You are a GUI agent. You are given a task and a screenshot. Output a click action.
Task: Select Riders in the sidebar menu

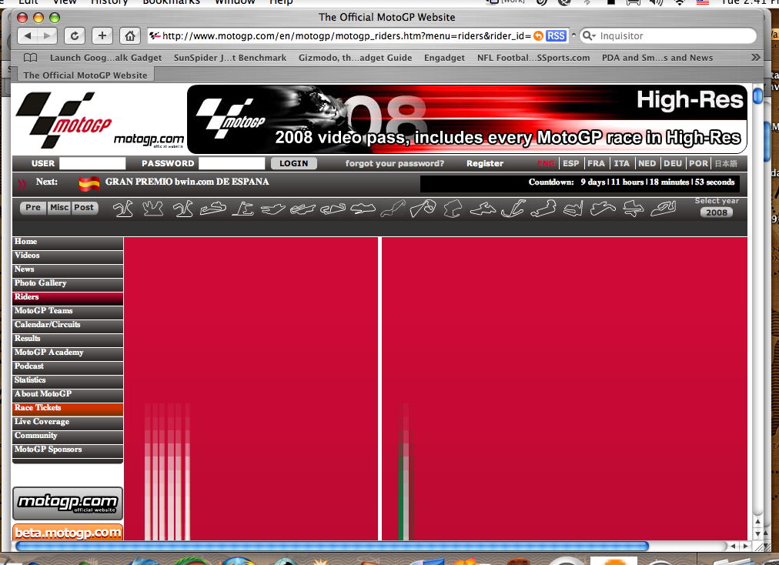click(x=68, y=298)
